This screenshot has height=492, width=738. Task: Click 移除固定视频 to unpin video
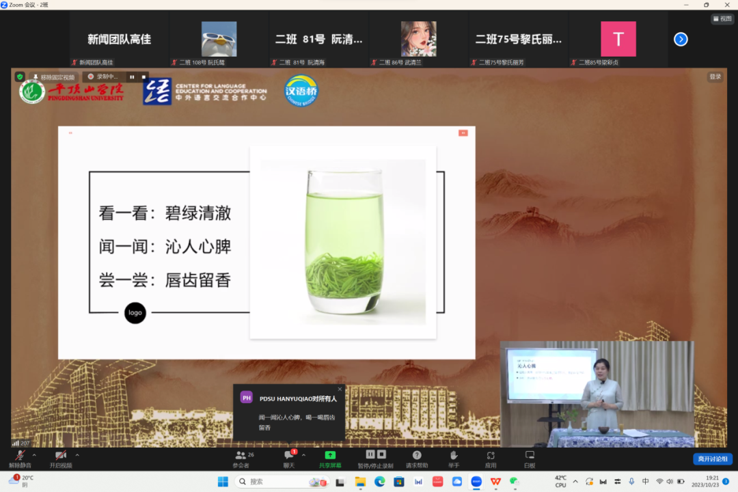pos(53,77)
